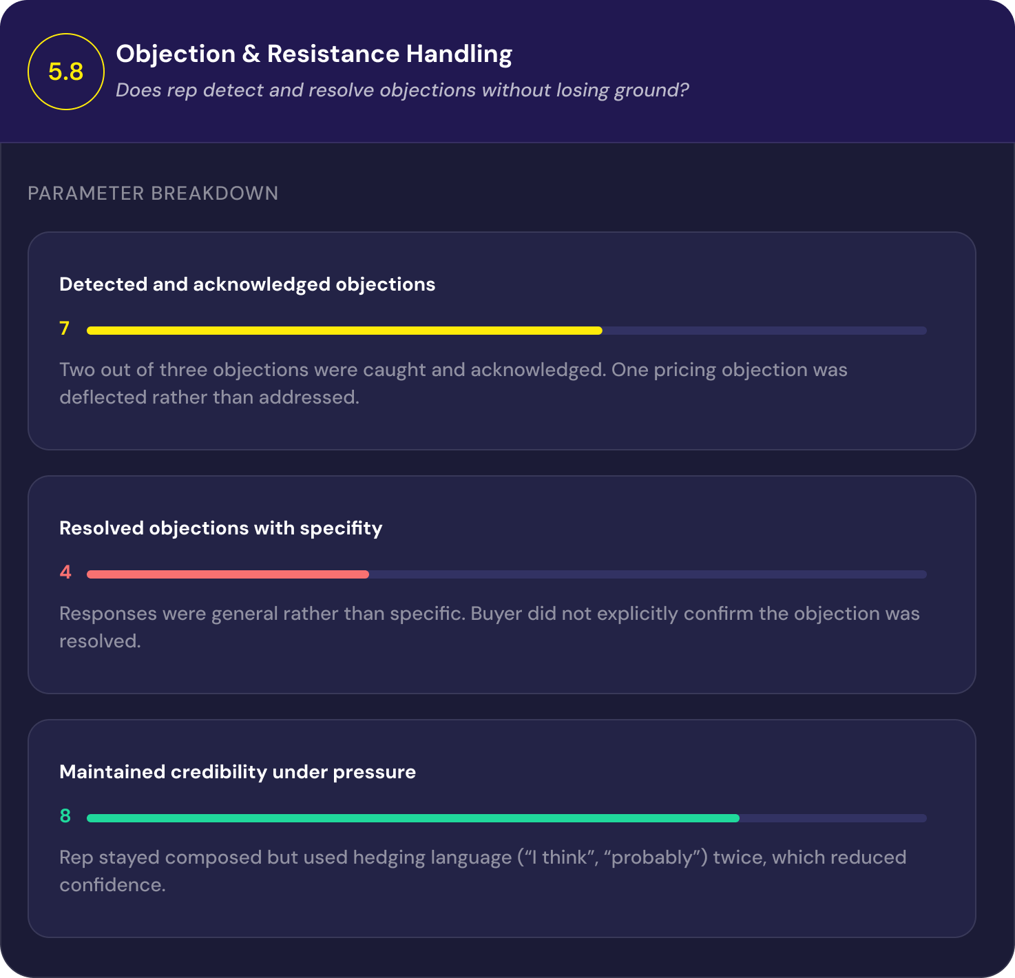Image resolution: width=1015 pixels, height=978 pixels.
Task: Select the hedging language description text
Action: click(x=482, y=871)
